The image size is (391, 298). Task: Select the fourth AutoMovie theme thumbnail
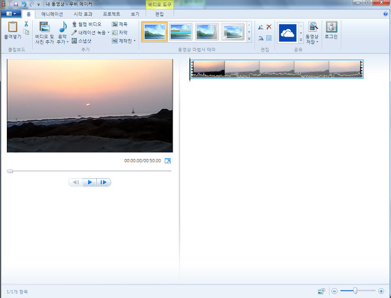233,32
